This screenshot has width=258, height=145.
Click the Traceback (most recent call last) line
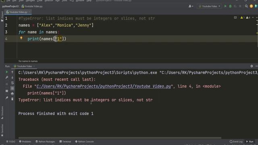[x=57, y=80]
